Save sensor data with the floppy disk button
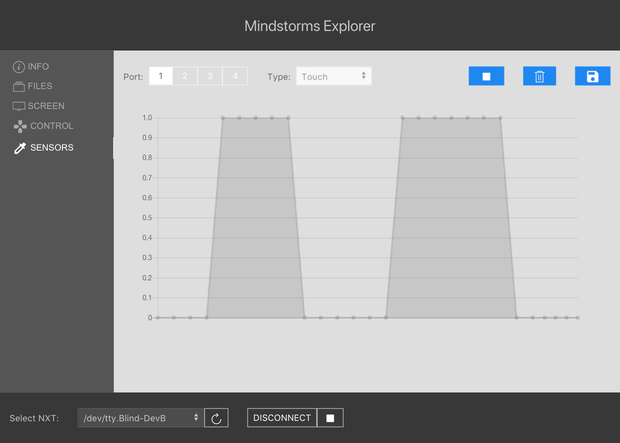620x443 pixels. click(593, 76)
